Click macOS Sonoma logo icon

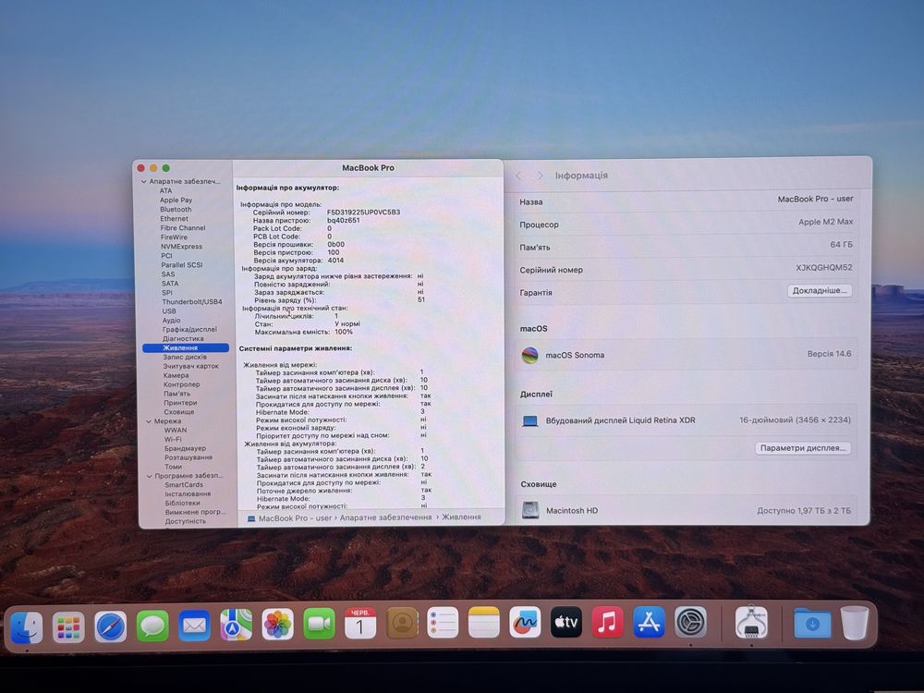pos(529,356)
